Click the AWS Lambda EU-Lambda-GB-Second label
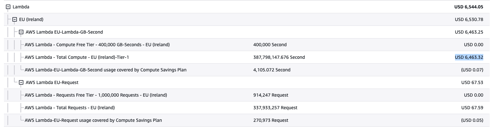The image size is (495, 127). click(x=64, y=32)
